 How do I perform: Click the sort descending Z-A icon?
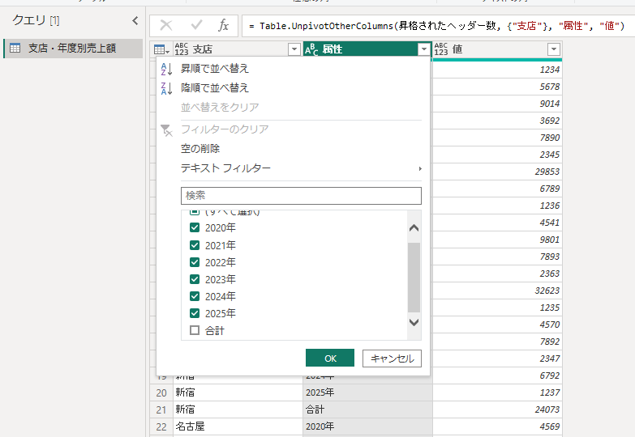pyautogui.click(x=167, y=88)
